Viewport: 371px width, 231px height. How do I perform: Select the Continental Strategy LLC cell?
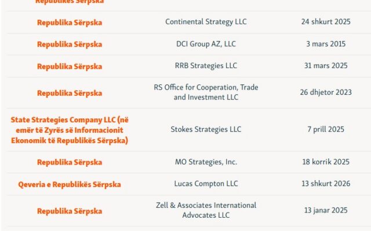click(206, 22)
